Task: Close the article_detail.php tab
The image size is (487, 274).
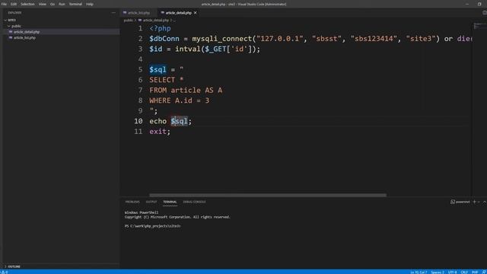Action: coord(196,13)
